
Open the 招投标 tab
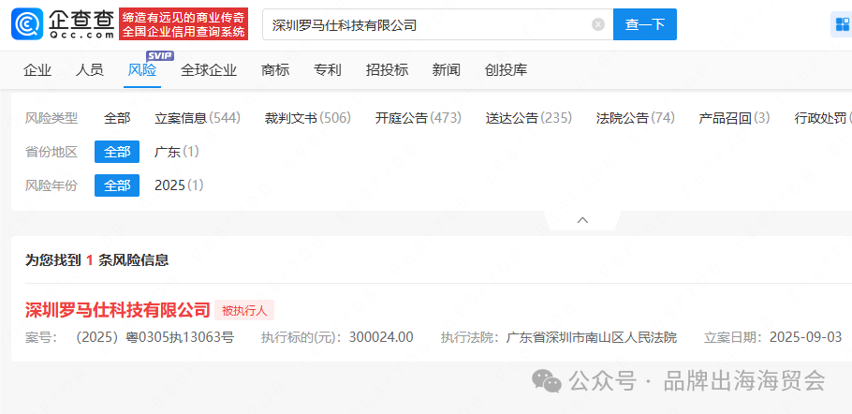pos(387,70)
